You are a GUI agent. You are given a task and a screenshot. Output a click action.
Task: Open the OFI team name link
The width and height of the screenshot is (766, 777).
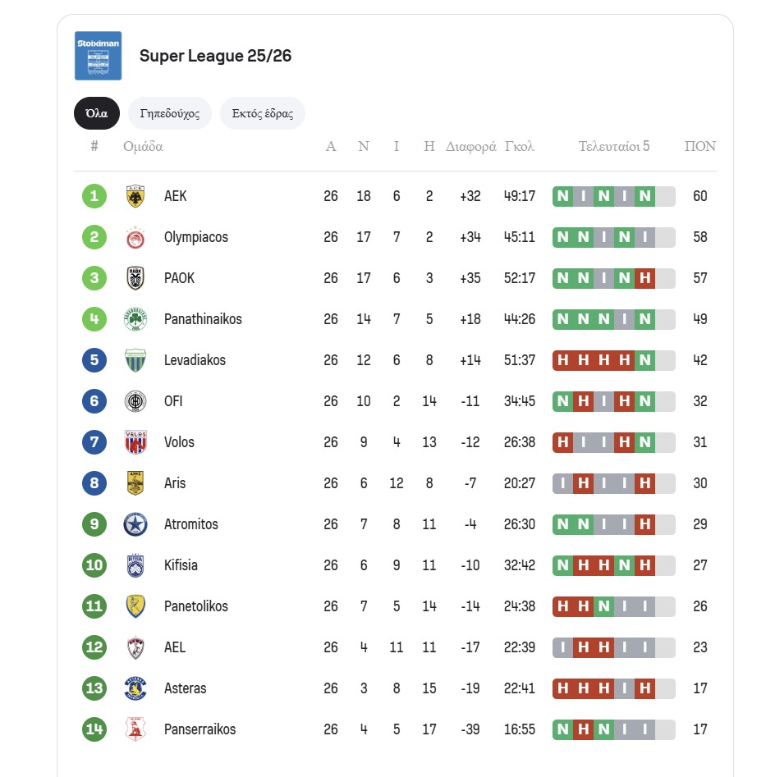pyautogui.click(x=173, y=401)
